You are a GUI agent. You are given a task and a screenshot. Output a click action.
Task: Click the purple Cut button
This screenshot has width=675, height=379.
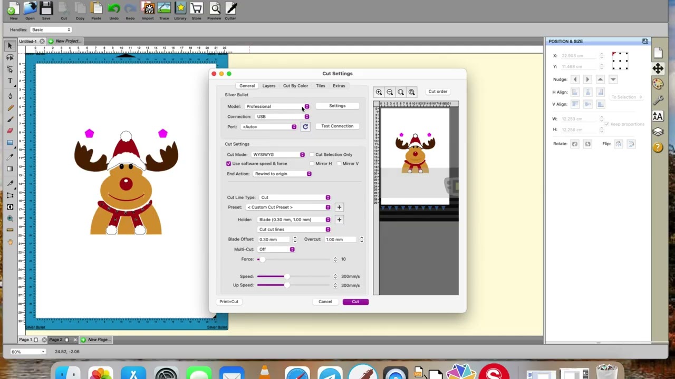point(355,302)
